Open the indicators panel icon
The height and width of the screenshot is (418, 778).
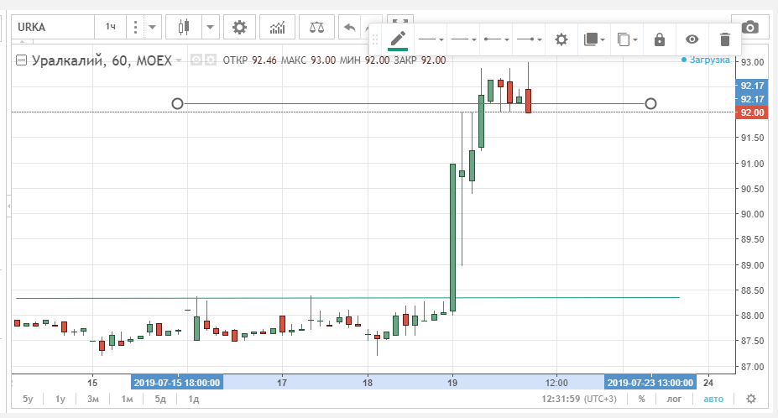277,27
